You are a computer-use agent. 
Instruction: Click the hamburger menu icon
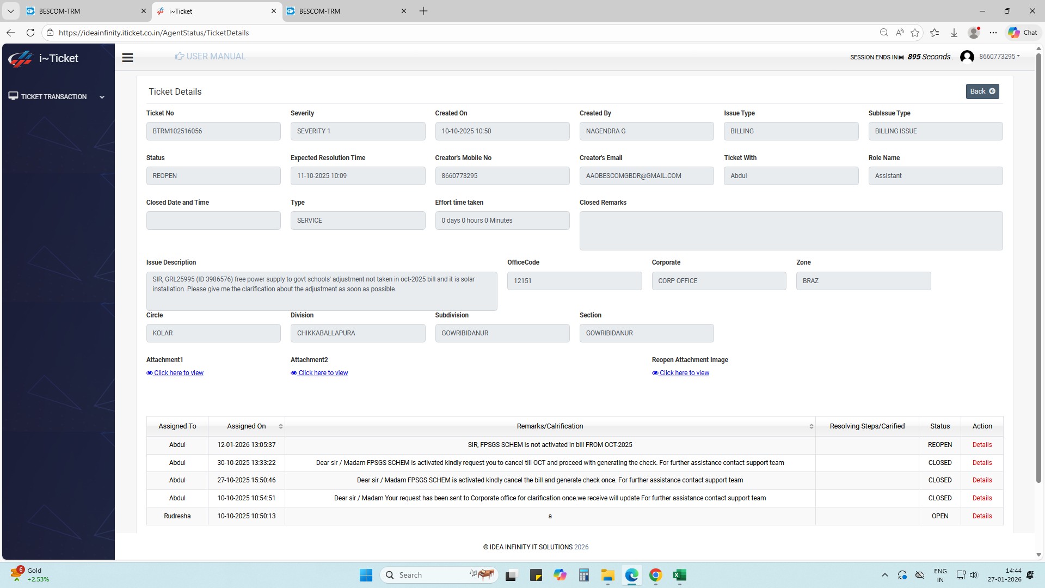pyautogui.click(x=127, y=58)
